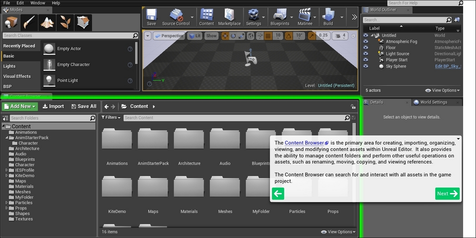
Task: Toggle visibility of Atmospheric Fog
Action: pos(366,41)
